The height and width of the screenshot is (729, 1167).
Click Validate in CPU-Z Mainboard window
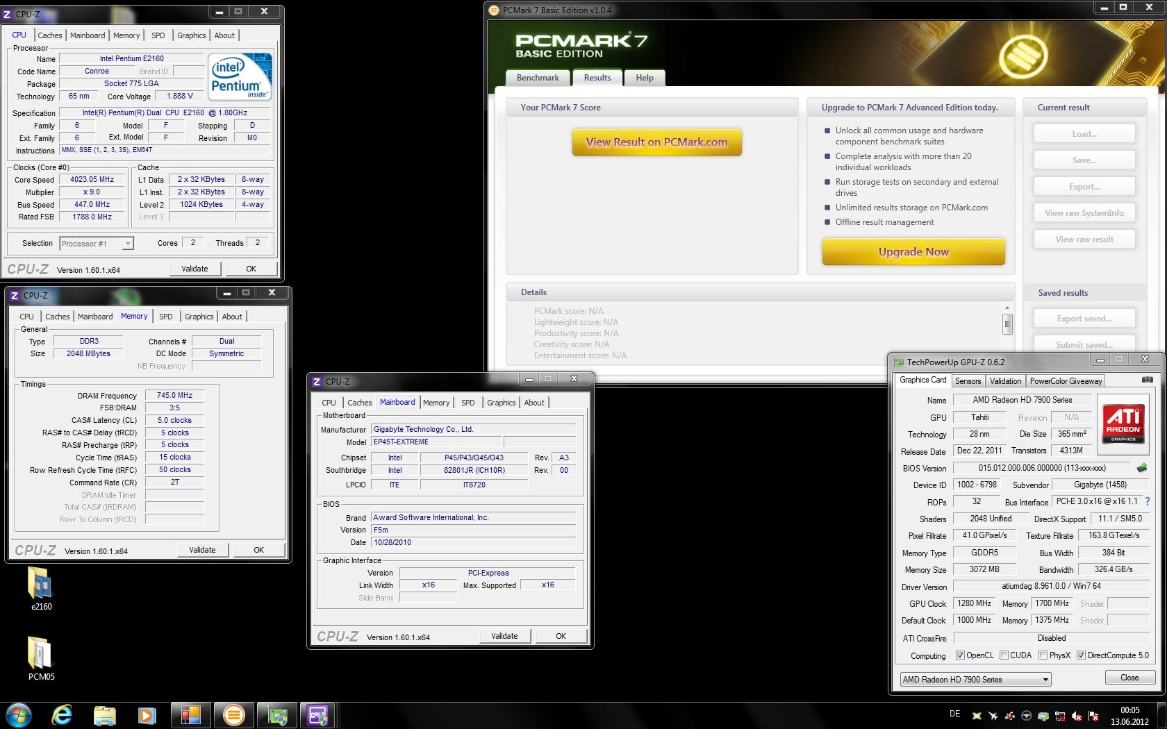pyautogui.click(x=504, y=636)
